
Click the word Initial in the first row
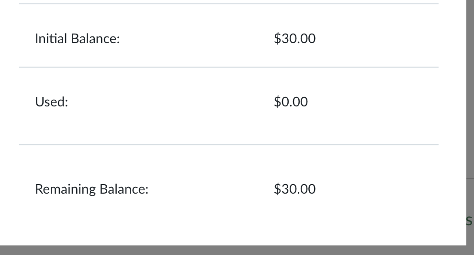(x=51, y=39)
